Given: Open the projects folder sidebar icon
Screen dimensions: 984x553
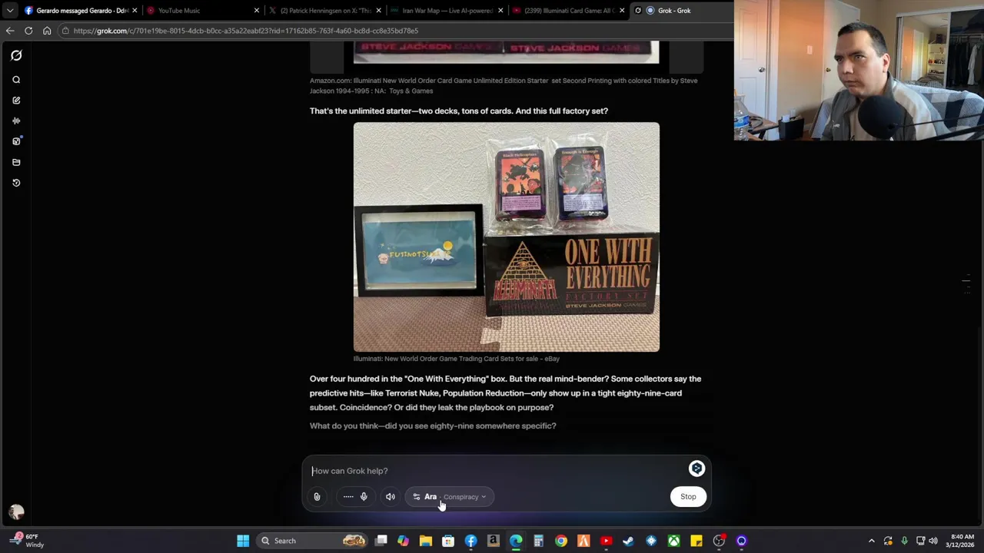Looking at the screenshot, I should click(x=16, y=162).
